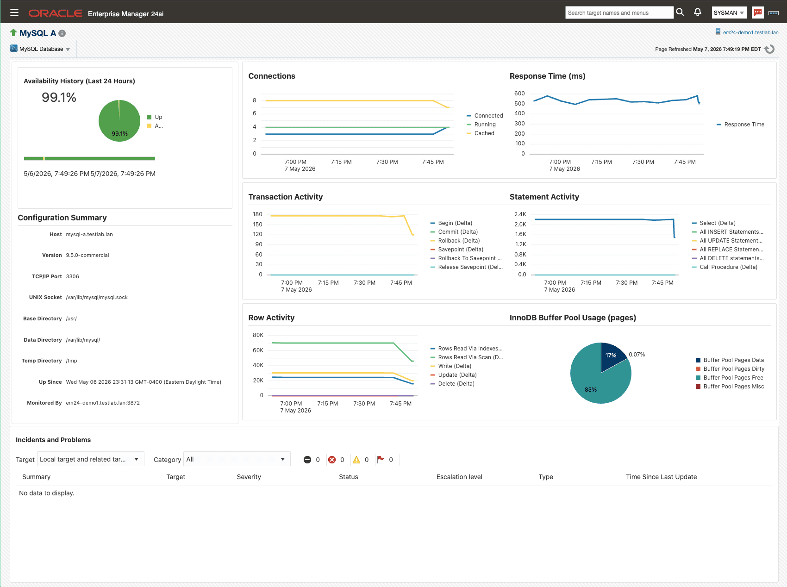787x587 pixels.
Task: Click the mysql-a.testlab.lan host value
Action: [89, 234]
